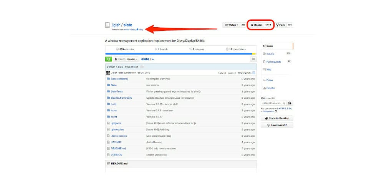Copy the commit SHA with clipboard icon

click(x=254, y=73)
